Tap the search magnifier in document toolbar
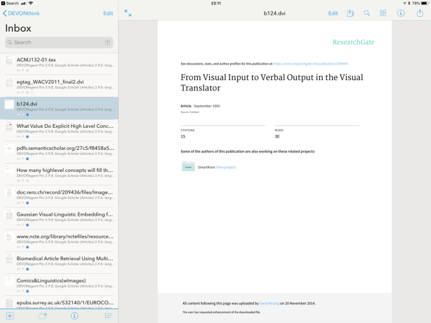The width and height of the screenshot is (431, 323). [x=366, y=13]
